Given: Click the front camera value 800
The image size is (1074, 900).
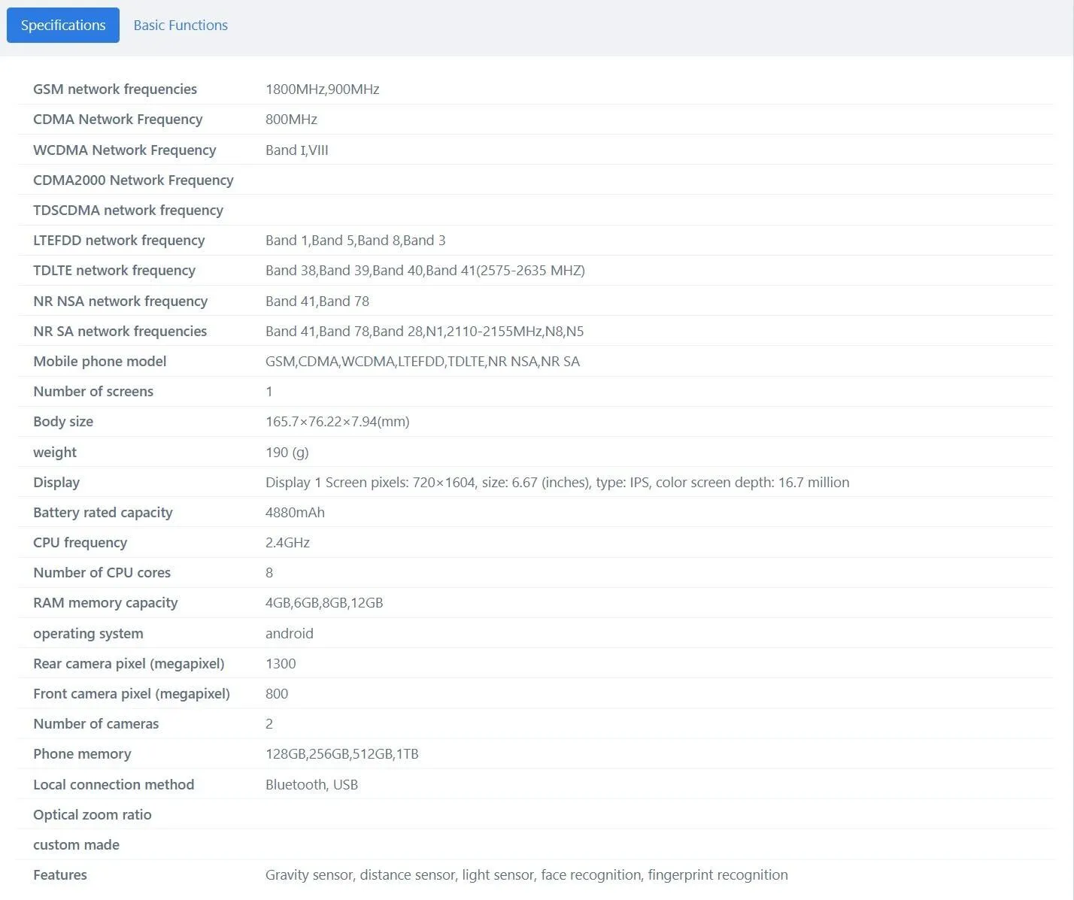Looking at the screenshot, I should point(277,693).
